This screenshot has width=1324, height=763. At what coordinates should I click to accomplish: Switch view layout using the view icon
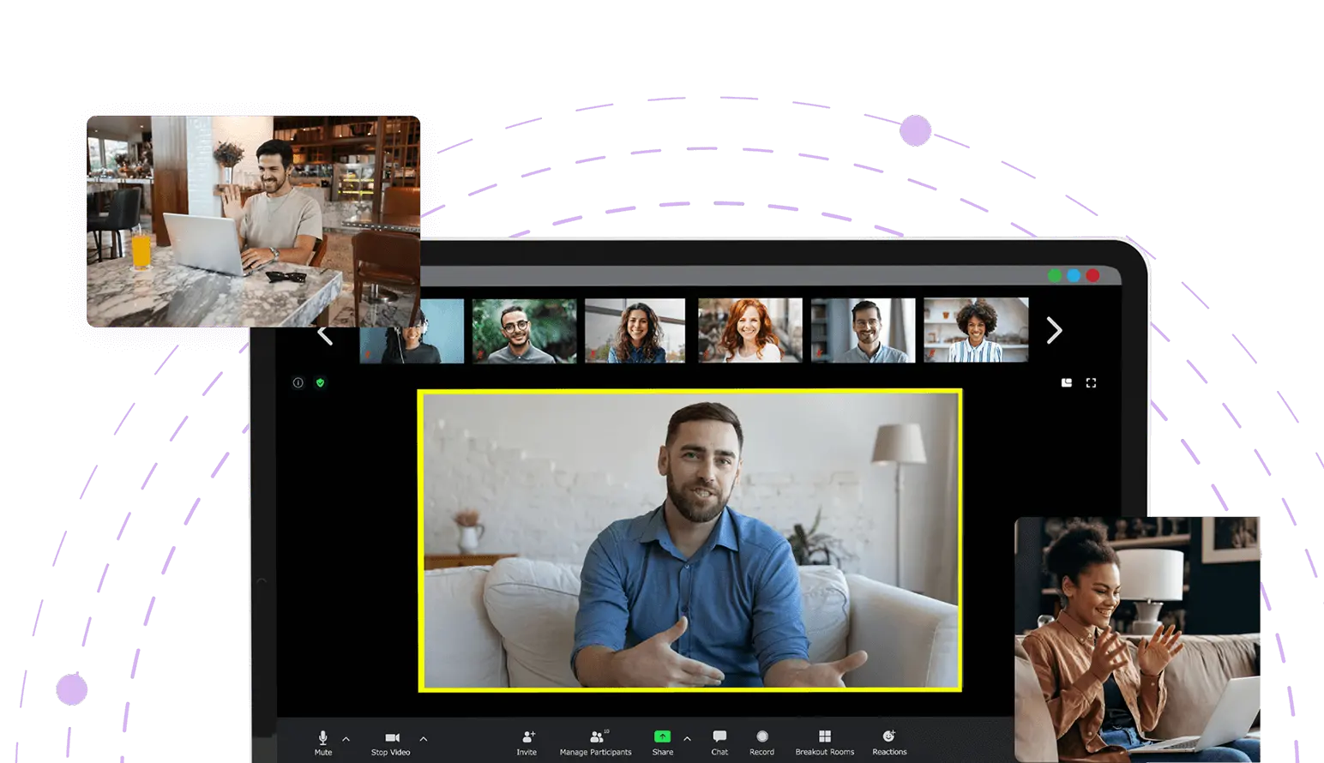[x=1066, y=383]
